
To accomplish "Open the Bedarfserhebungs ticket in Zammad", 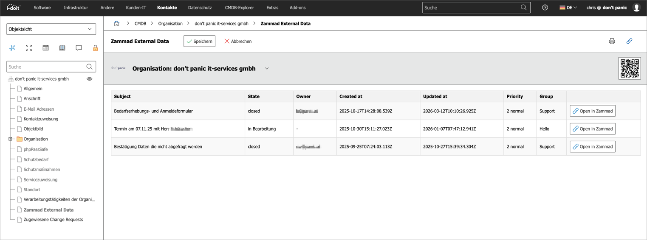I will click(592, 111).
